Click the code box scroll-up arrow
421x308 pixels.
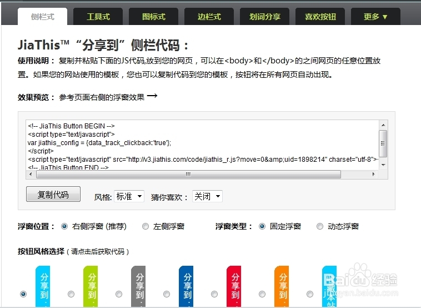point(383,125)
